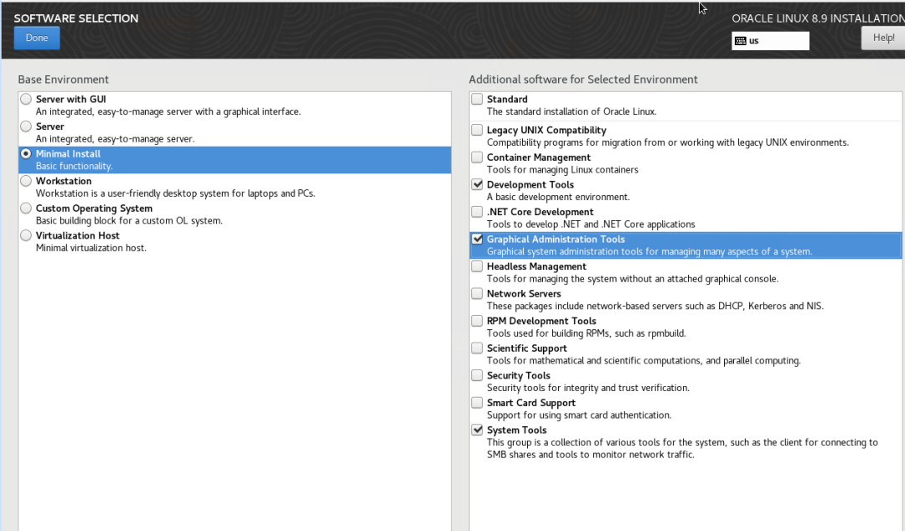This screenshot has height=531, width=905.
Task: Tick Legacy UNIX Compatibility checkbox
Action: [x=477, y=130]
